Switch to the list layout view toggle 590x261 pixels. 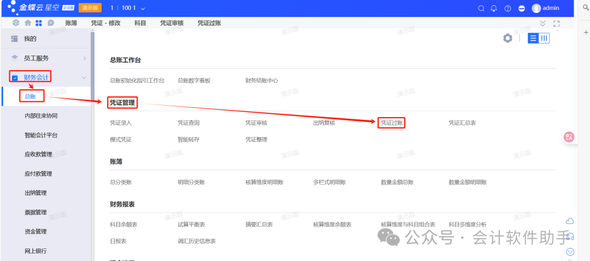pyautogui.click(x=533, y=38)
